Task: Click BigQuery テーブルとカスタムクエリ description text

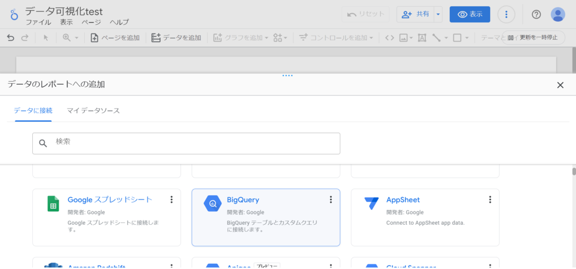Action: coord(272,226)
